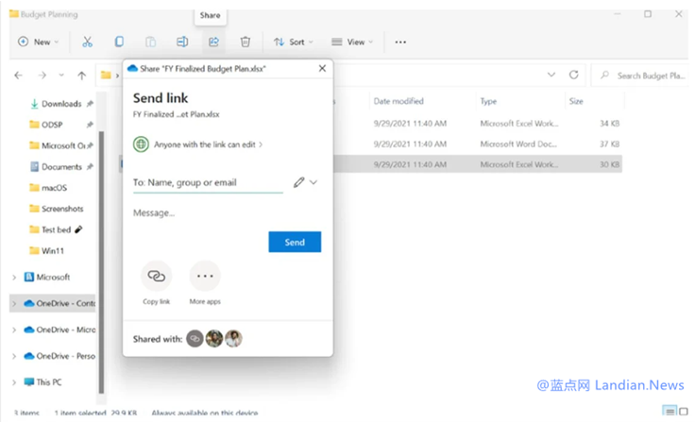Click the Copy icon in toolbar
This screenshot has width=695, height=422.
(119, 42)
